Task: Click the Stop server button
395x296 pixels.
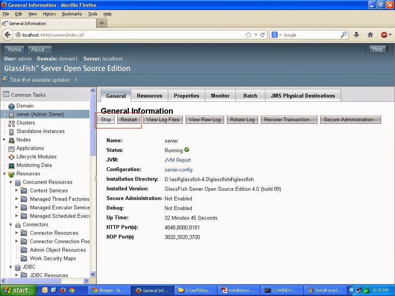Action: coord(106,119)
